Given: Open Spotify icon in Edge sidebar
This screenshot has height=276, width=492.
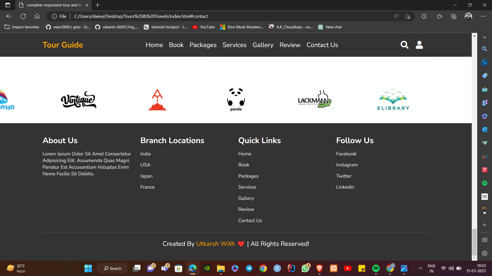Looking at the screenshot, I should [x=484, y=183].
